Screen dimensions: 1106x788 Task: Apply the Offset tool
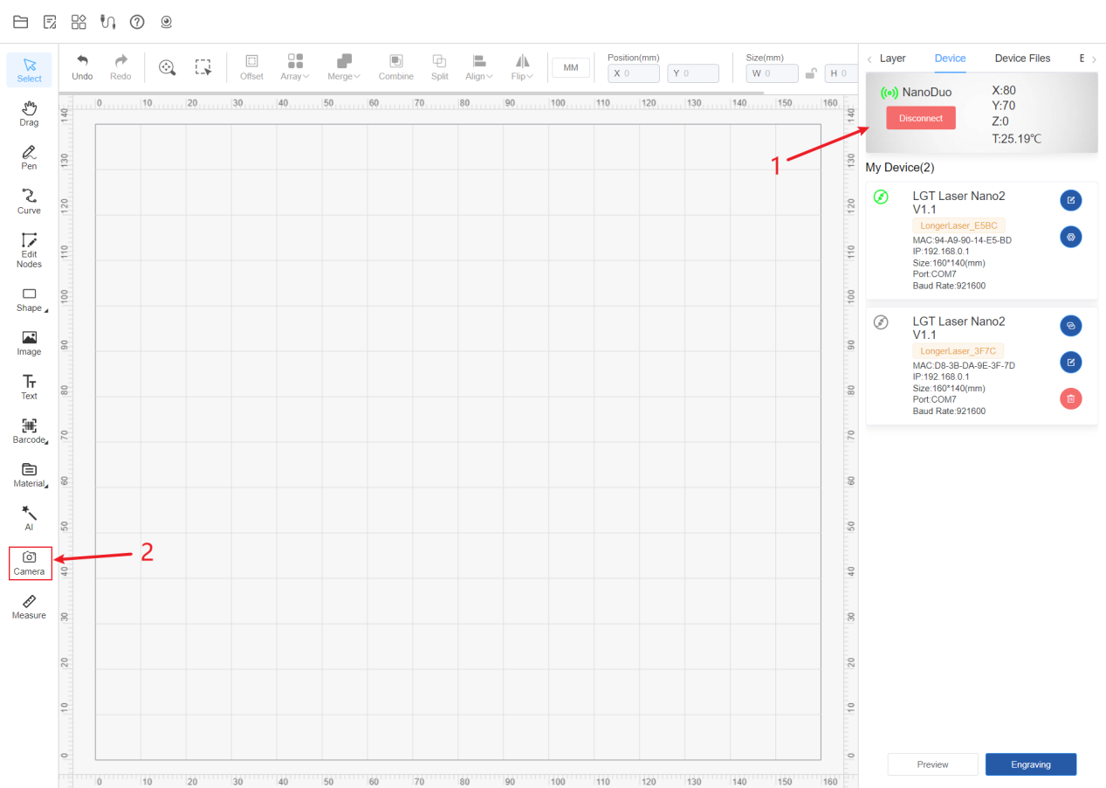pos(251,67)
